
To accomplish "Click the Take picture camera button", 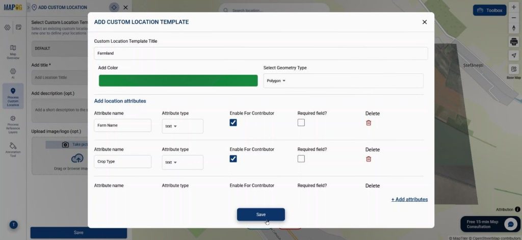I will pos(67,145).
